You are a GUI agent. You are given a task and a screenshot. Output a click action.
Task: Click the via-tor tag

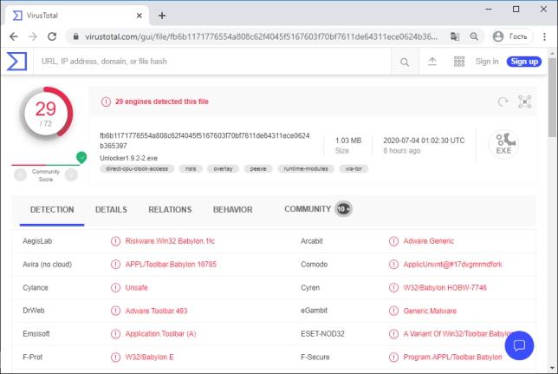(354, 168)
